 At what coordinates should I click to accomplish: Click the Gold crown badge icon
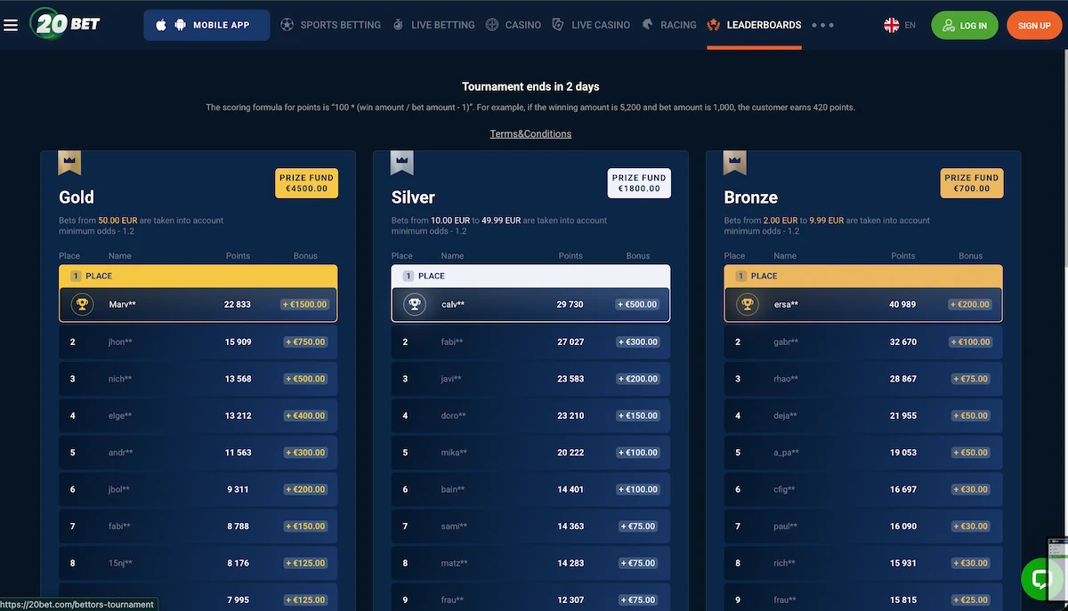click(x=69, y=163)
